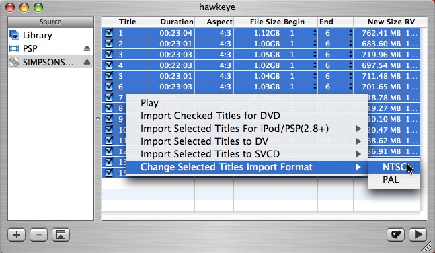The height and width of the screenshot is (253, 435).
Task: Click the Begin column header
Action: (300, 22)
